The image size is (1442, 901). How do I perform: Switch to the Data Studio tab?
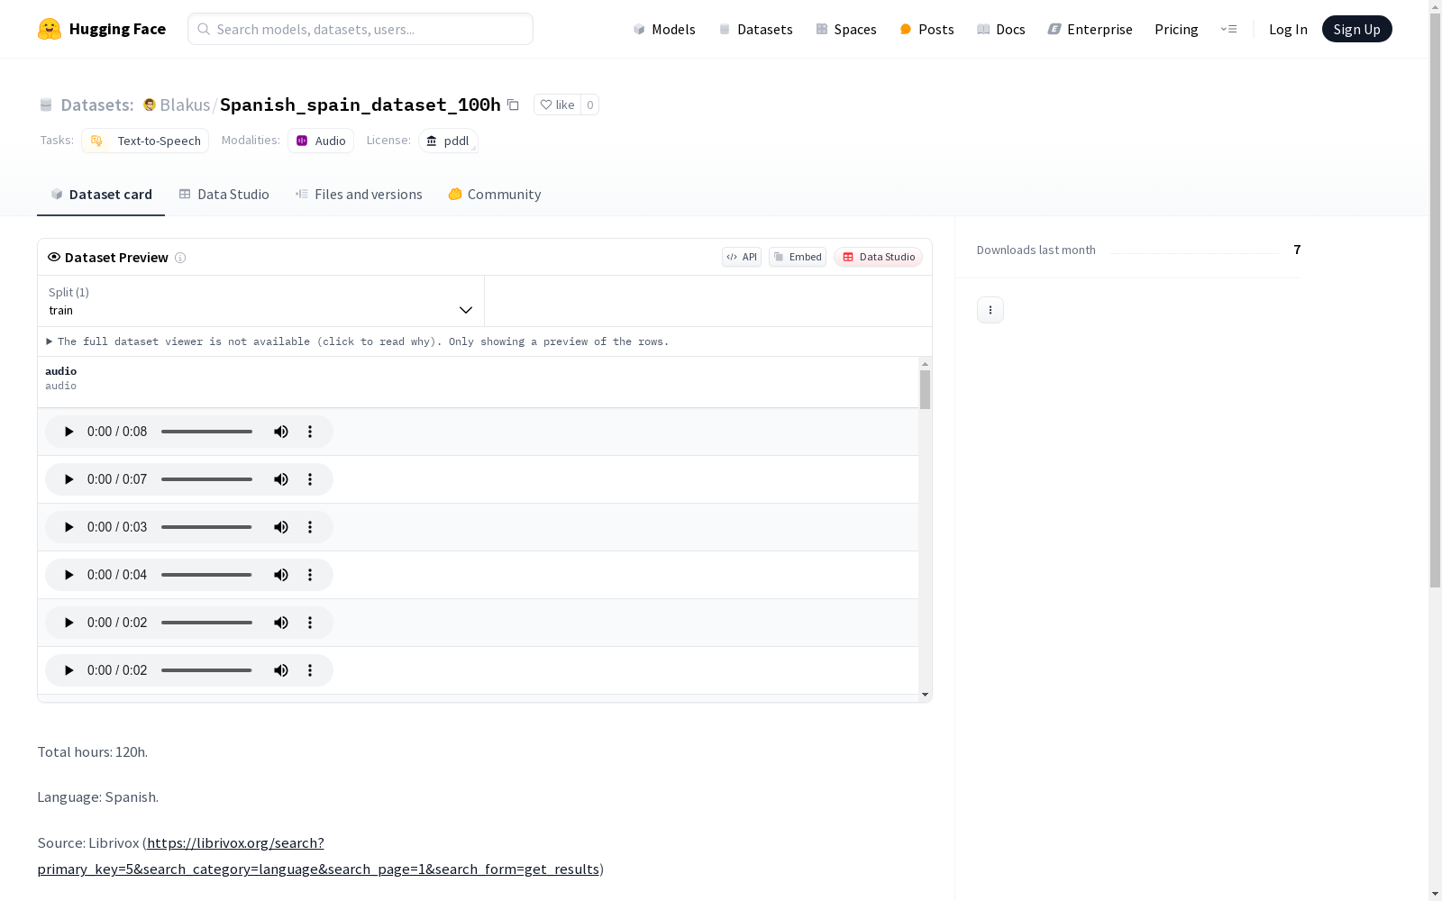click(224, 195)
